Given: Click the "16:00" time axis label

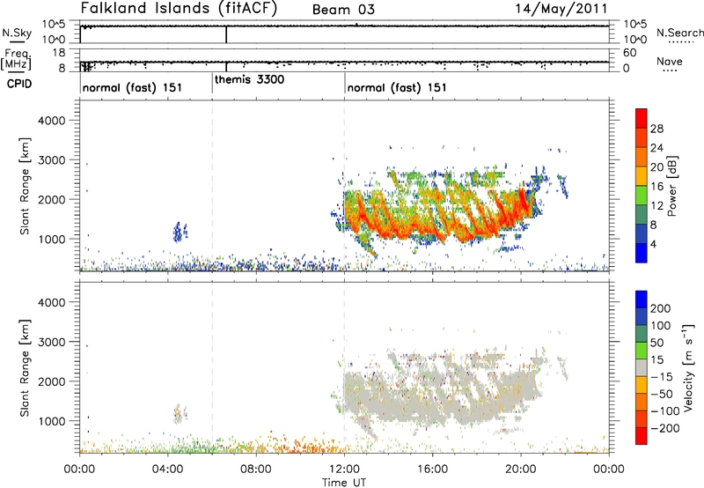Looking at the screenshot, I should click(x=432, y=470).
